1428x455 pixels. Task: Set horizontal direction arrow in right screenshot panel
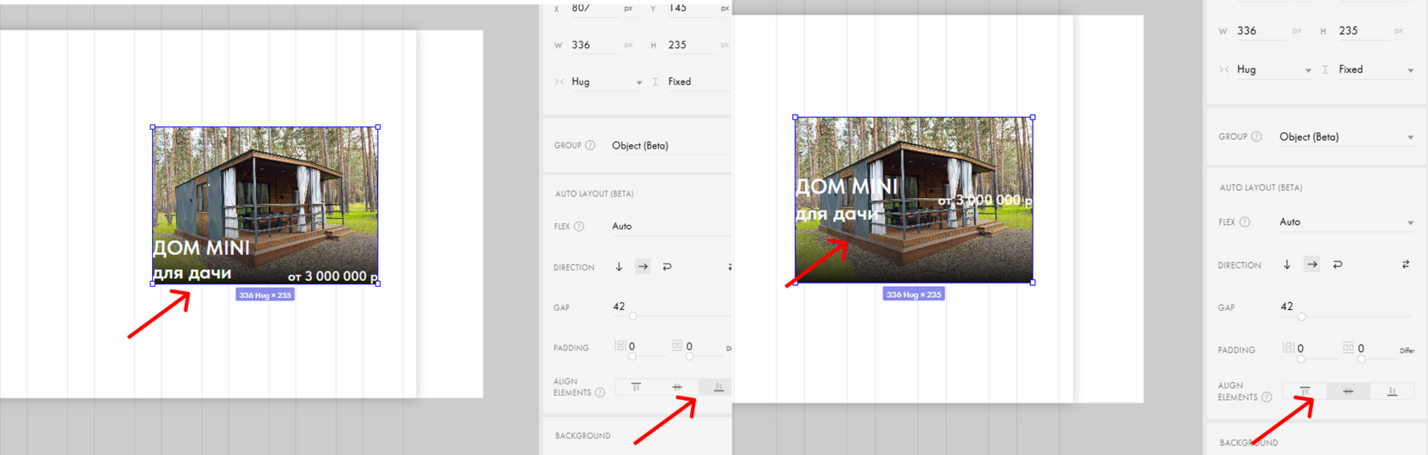tap(1312, 265)
